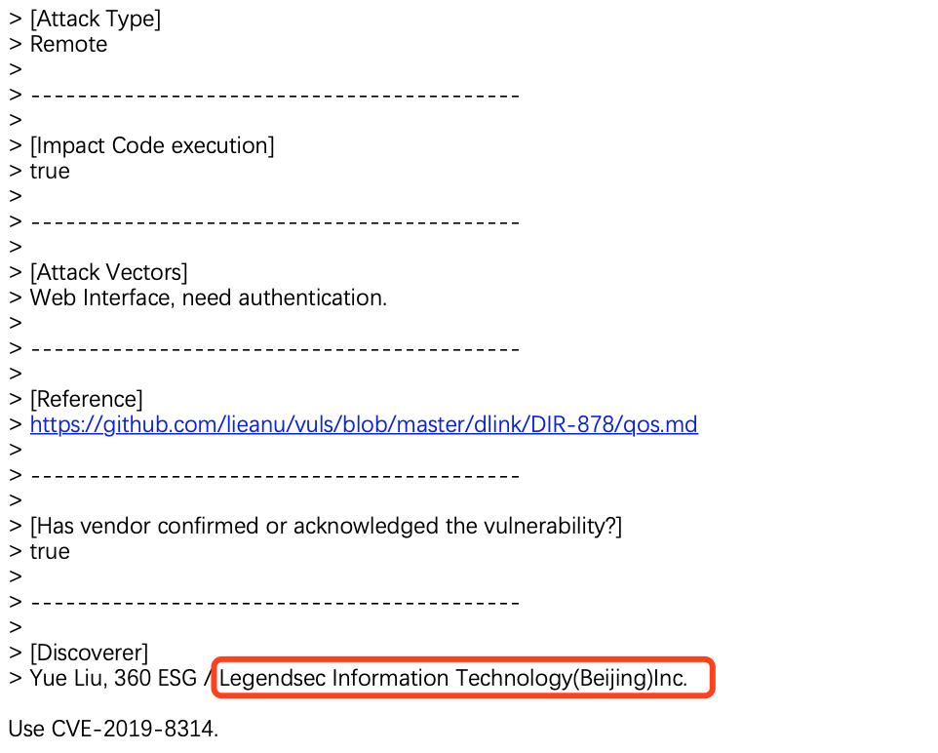Click the word Remote
This screenshot has height=753, width=938.
[x=69, y=44]
